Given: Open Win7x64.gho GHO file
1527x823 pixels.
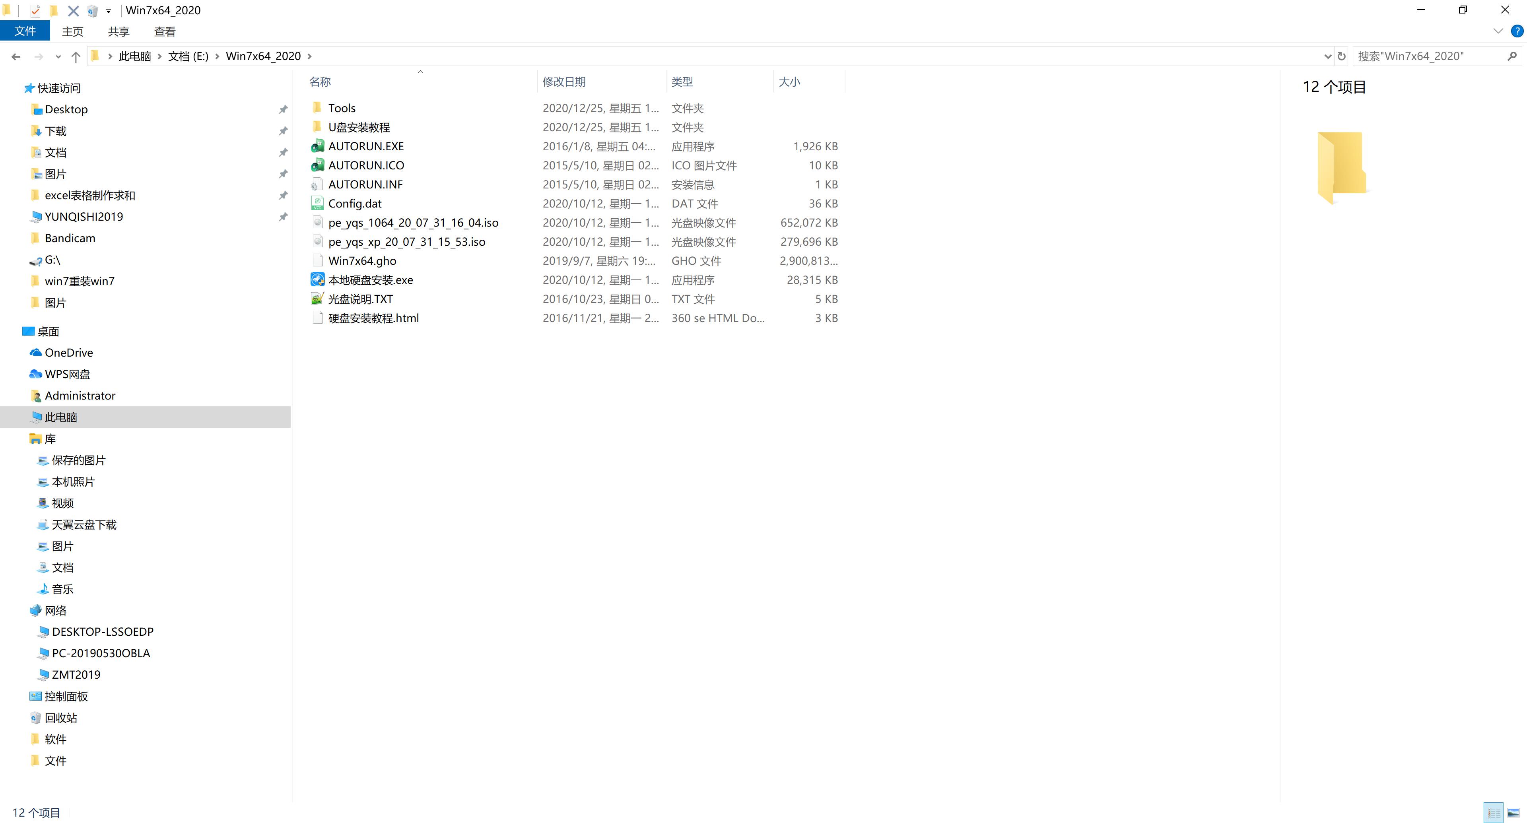Looking at the screenshot, I should click(363, 260).
